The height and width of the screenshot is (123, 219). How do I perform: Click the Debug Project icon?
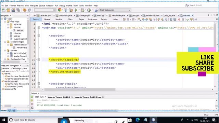(x=82, y=10)
